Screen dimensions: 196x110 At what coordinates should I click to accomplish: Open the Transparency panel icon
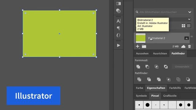(x=118, y=11)
